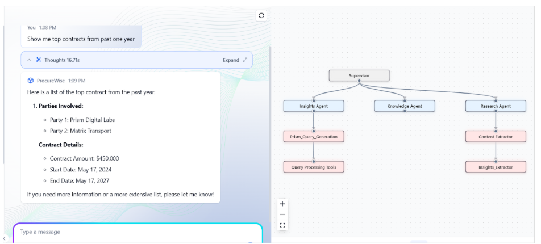Click the Query Processing Tools node
Viewport: 541px width, 244px height.
click(x=314, y=167)
